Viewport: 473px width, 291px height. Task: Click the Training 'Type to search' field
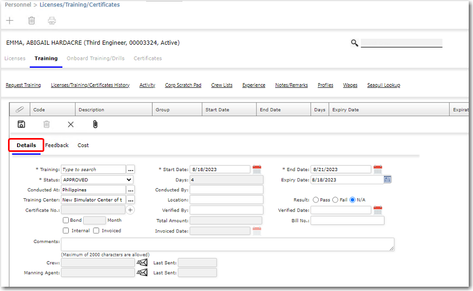click(x=93, y=169)
